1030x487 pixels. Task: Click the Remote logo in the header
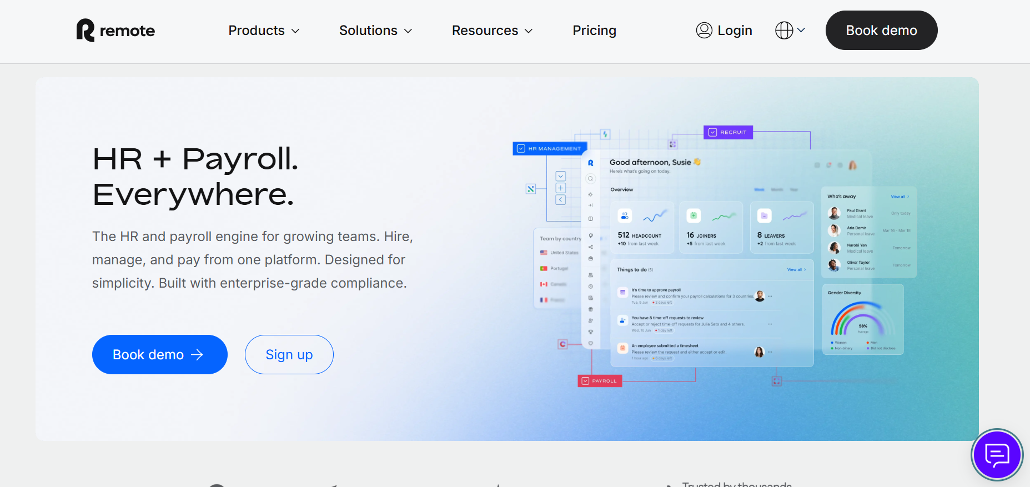pos(115,31)
